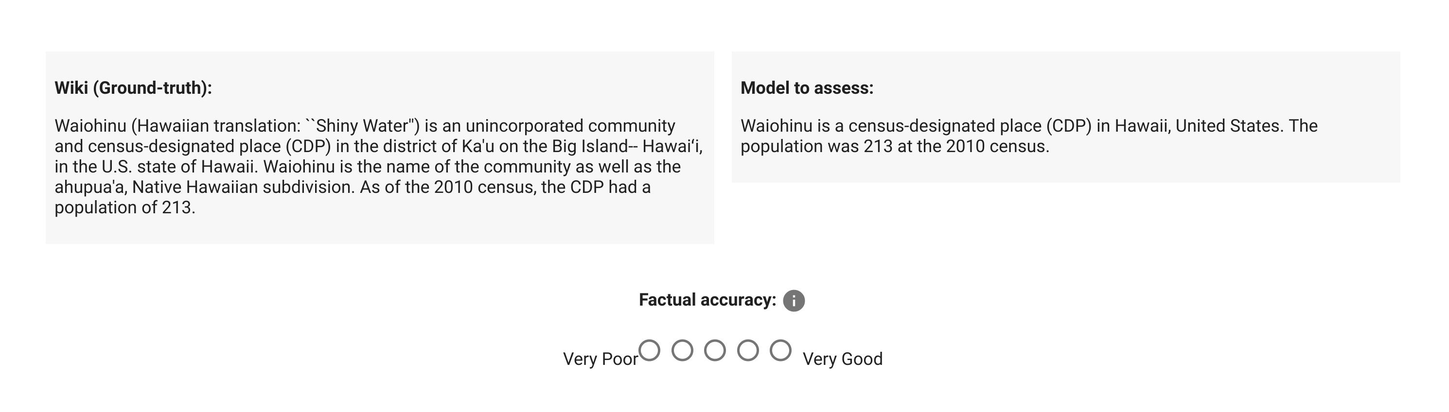Click the Factual accuracy heading
The height and width of the screenshot is (412, 1449).
coord(707,300)
